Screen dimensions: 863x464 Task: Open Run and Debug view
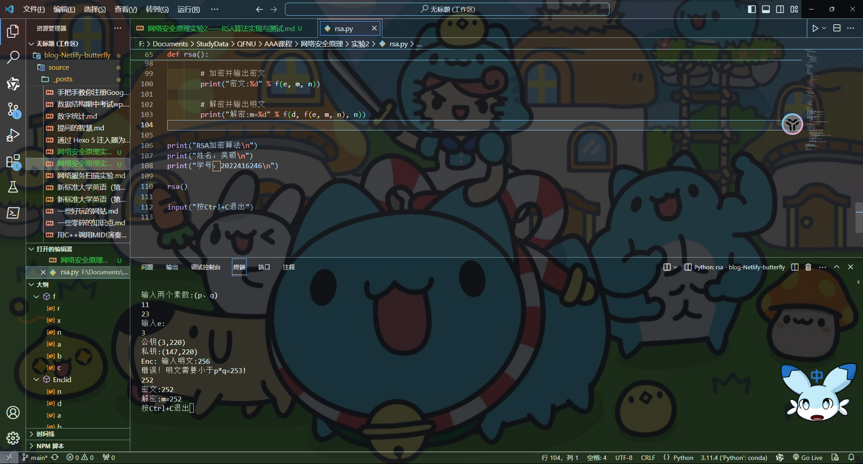coord(13,135)
